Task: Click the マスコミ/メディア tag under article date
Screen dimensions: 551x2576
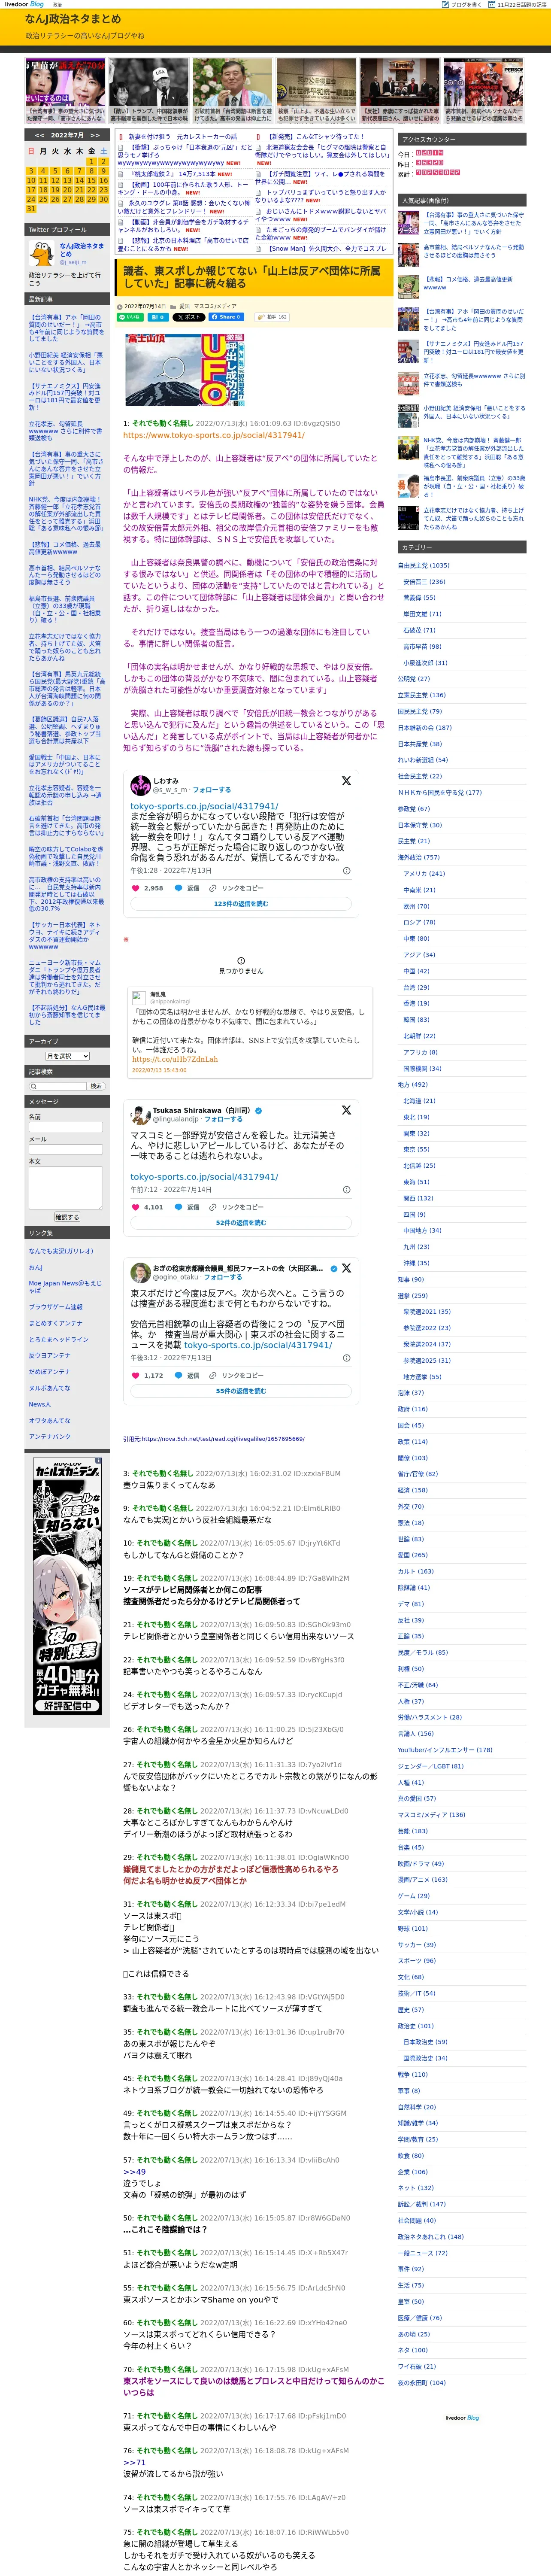Action: point(216,306)
